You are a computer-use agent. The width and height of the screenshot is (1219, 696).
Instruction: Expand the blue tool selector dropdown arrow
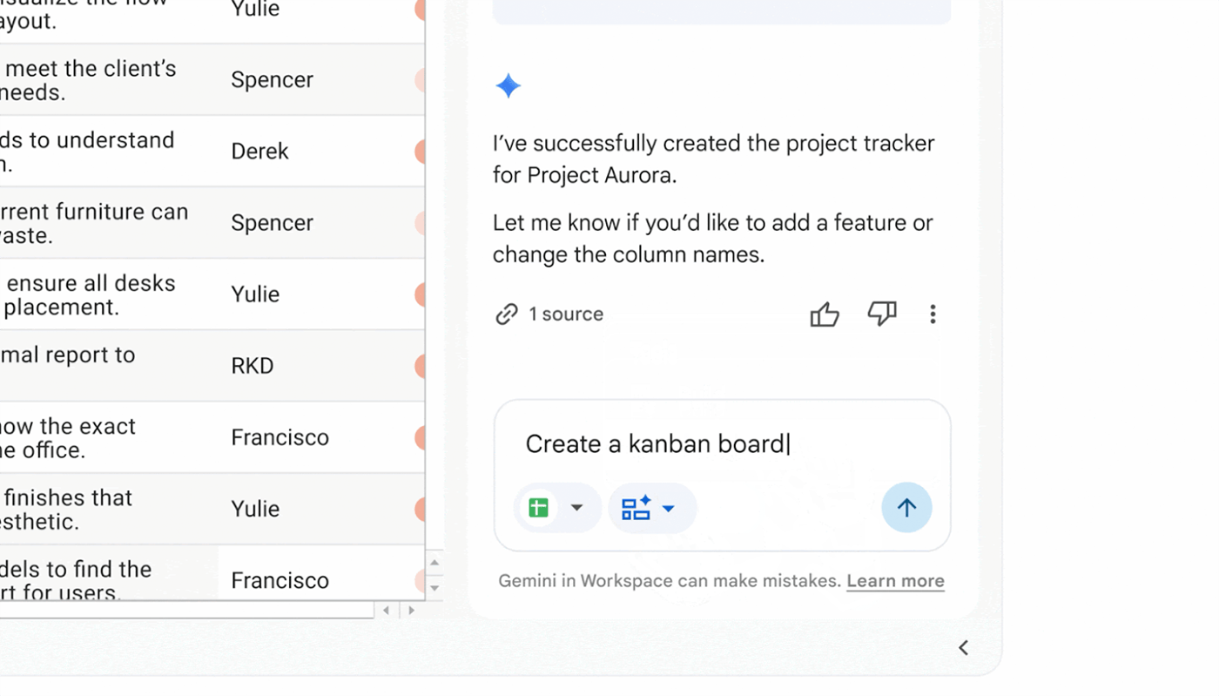click(669, 509)
